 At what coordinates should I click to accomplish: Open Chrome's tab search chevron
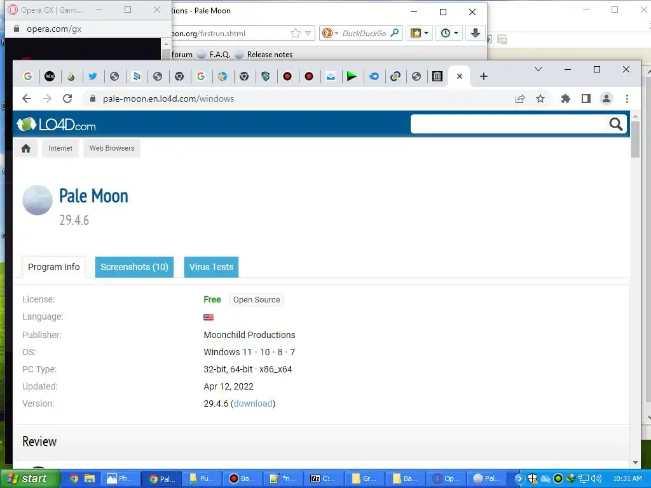(538, 69)
